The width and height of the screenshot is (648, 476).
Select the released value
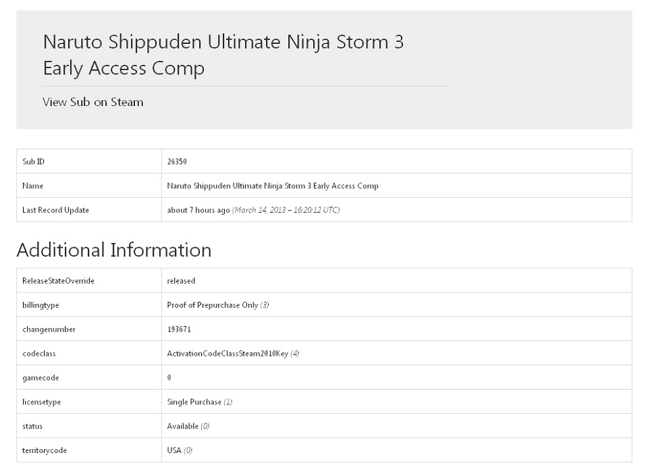[181, 281]
